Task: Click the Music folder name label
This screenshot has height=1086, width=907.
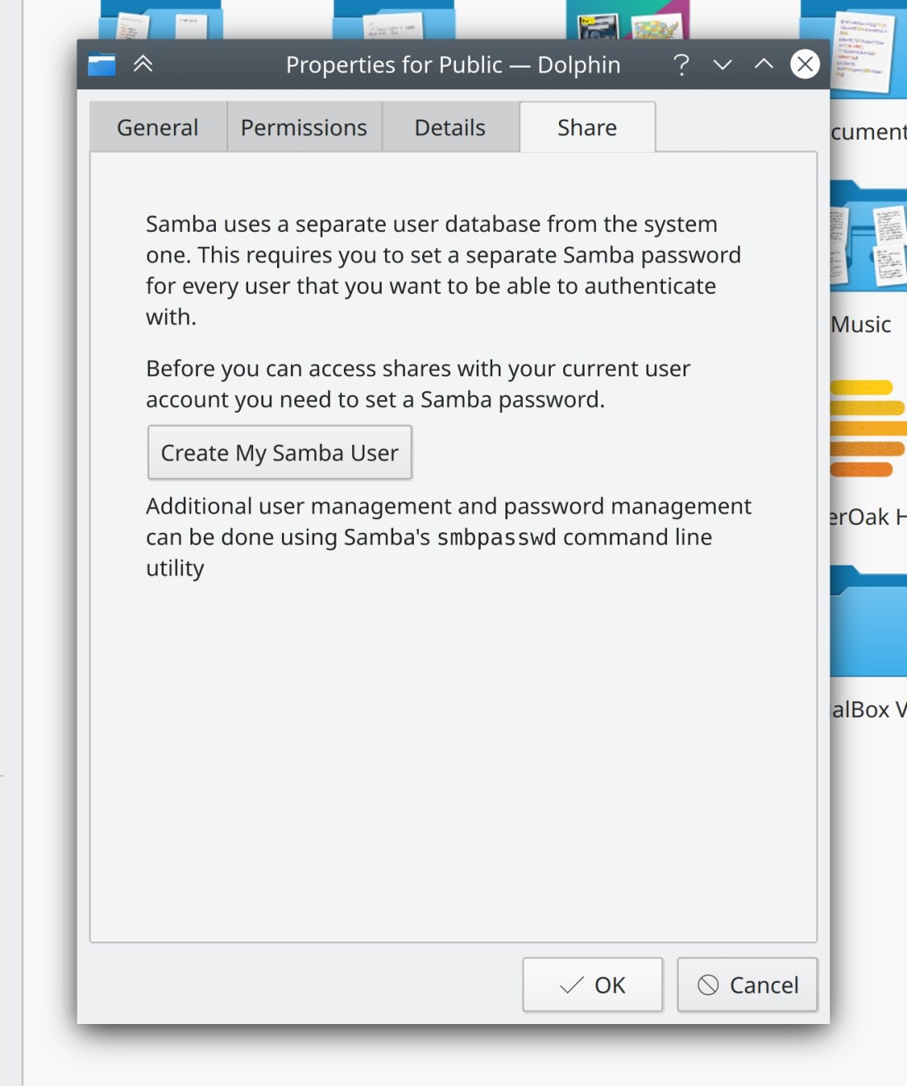Action: [862, 324]
